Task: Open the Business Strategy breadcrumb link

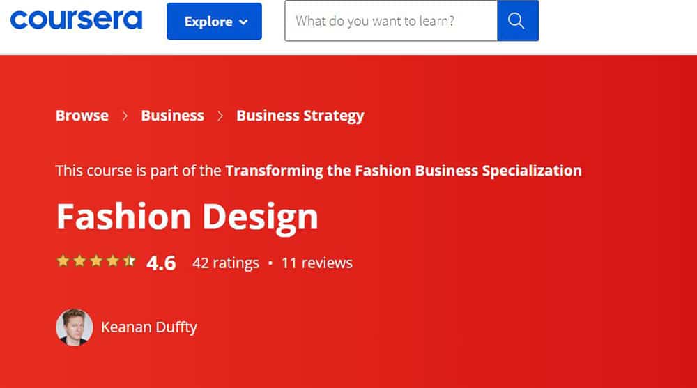Action: click(300, 116)
